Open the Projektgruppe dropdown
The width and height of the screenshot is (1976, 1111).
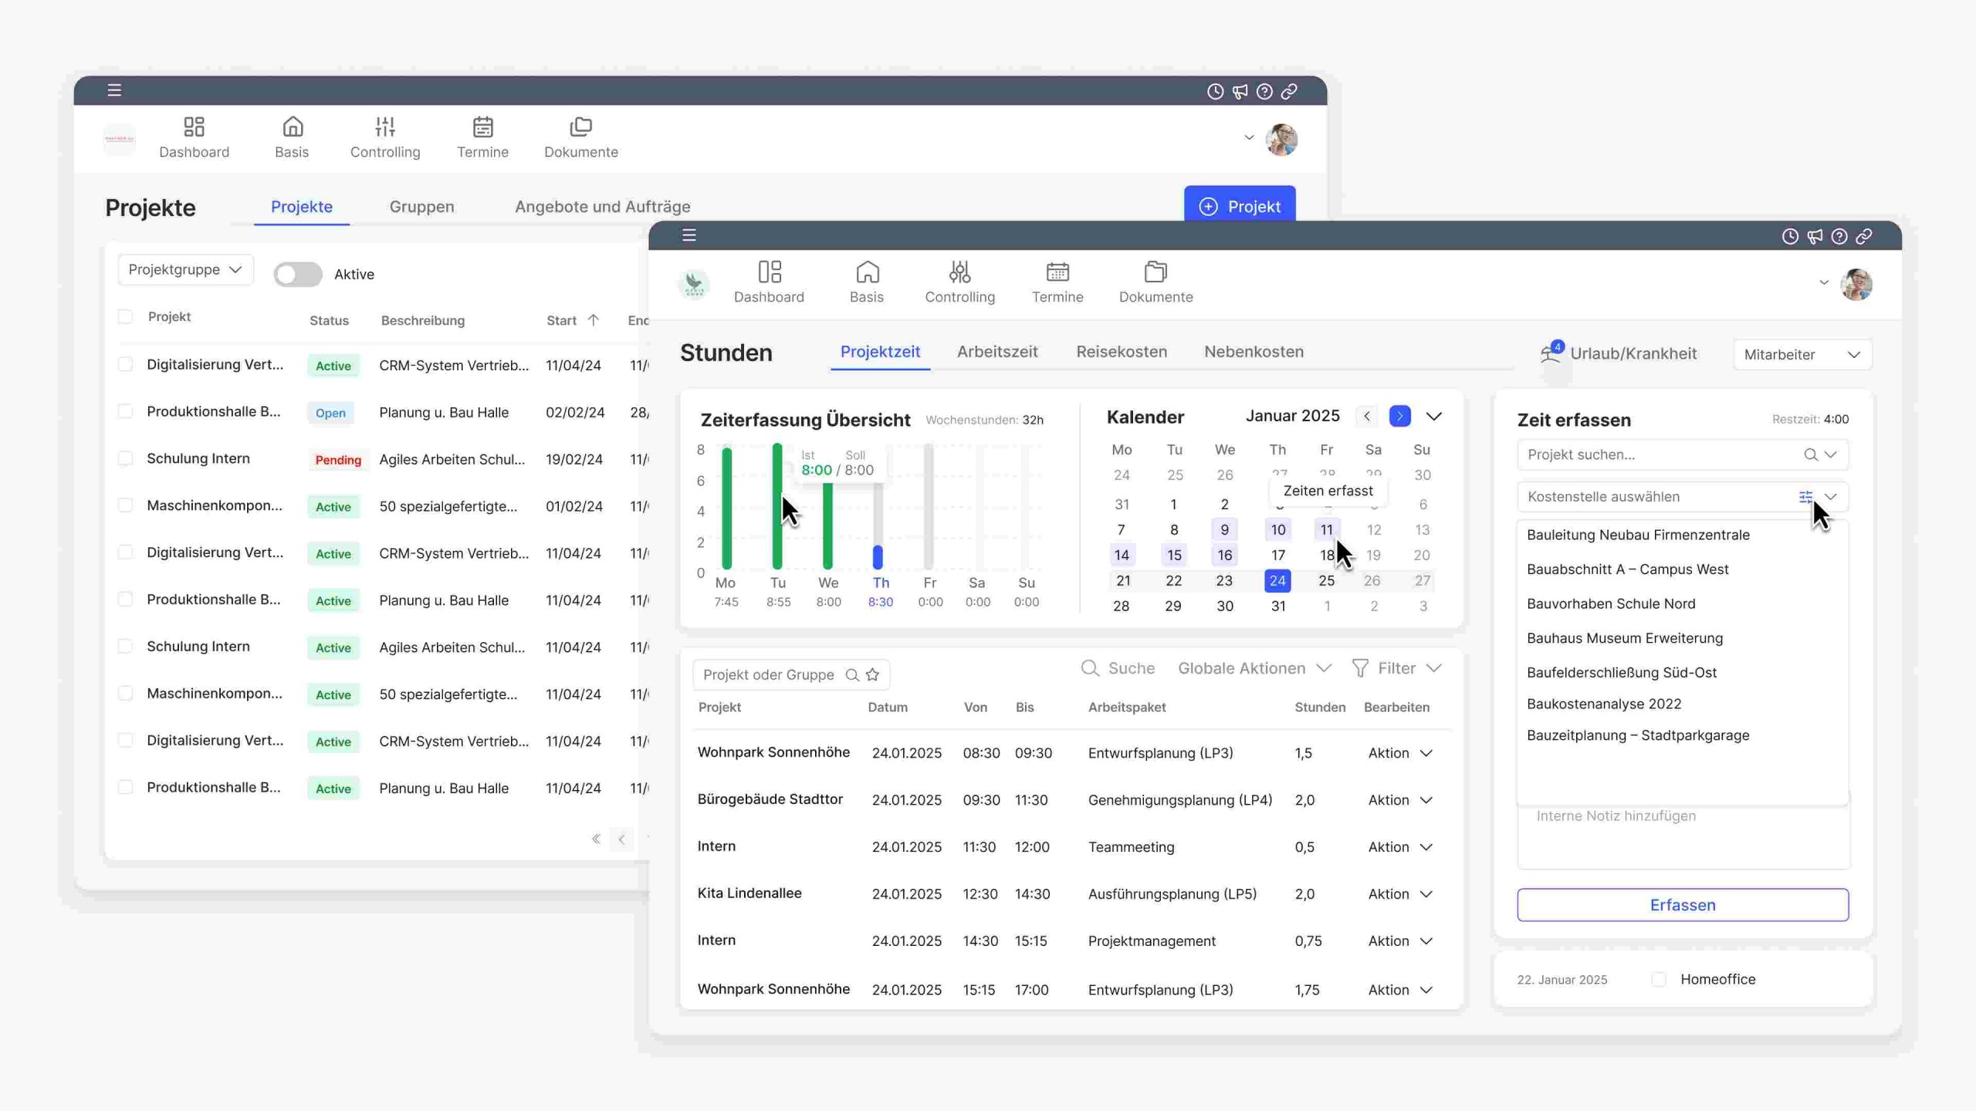pyautogui.click(x=185, y=269)
